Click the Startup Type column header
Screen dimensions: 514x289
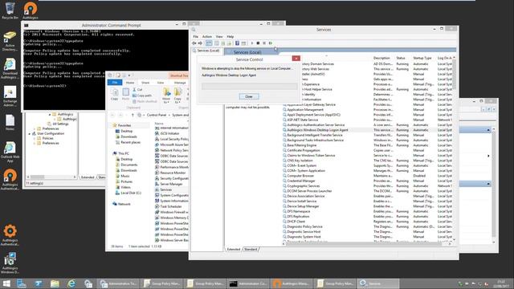tap(422, 58)
